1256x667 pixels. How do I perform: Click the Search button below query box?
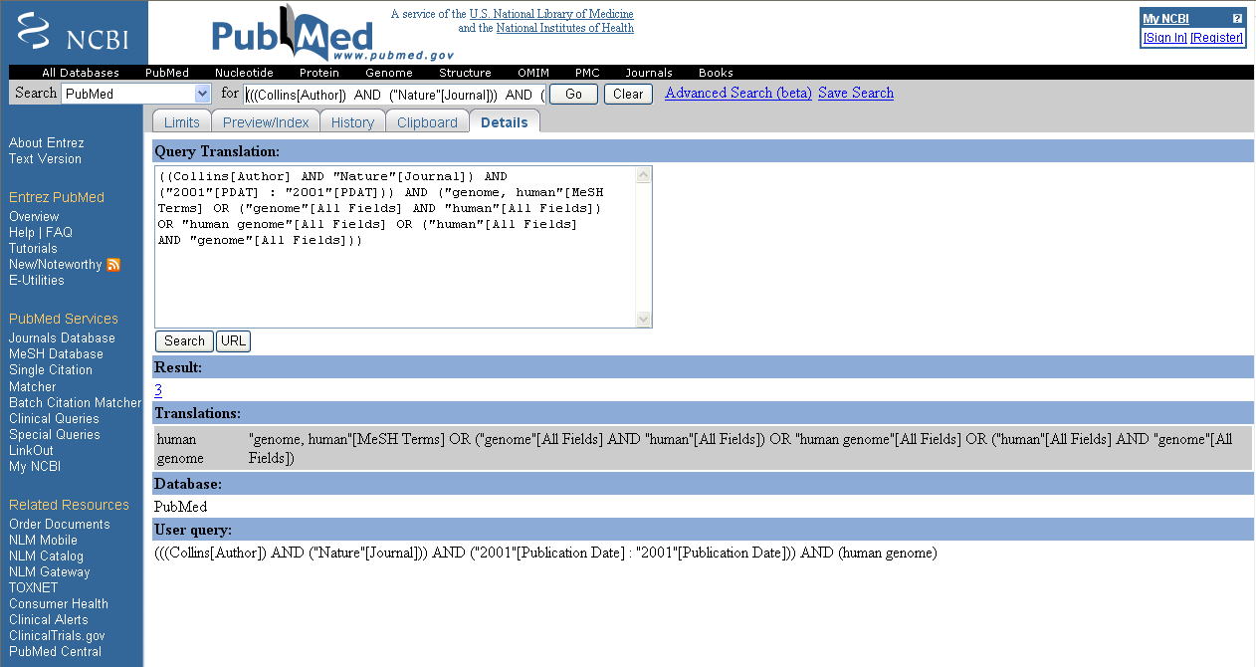[x=184, y=341]
